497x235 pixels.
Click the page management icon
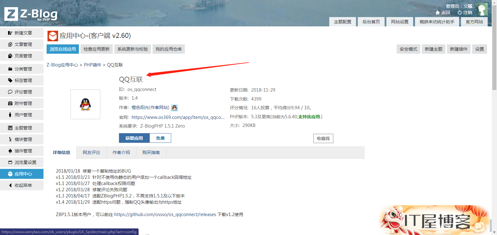pos(10,56)
